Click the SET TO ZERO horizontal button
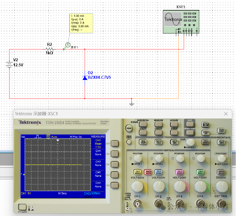This screenshot has height=216, width=236. coord(221,142)
